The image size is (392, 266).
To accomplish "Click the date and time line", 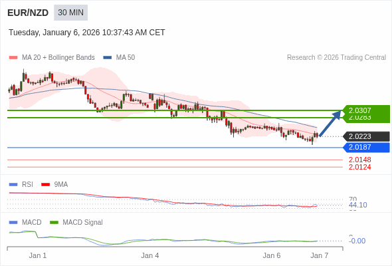I will (87, 33).
